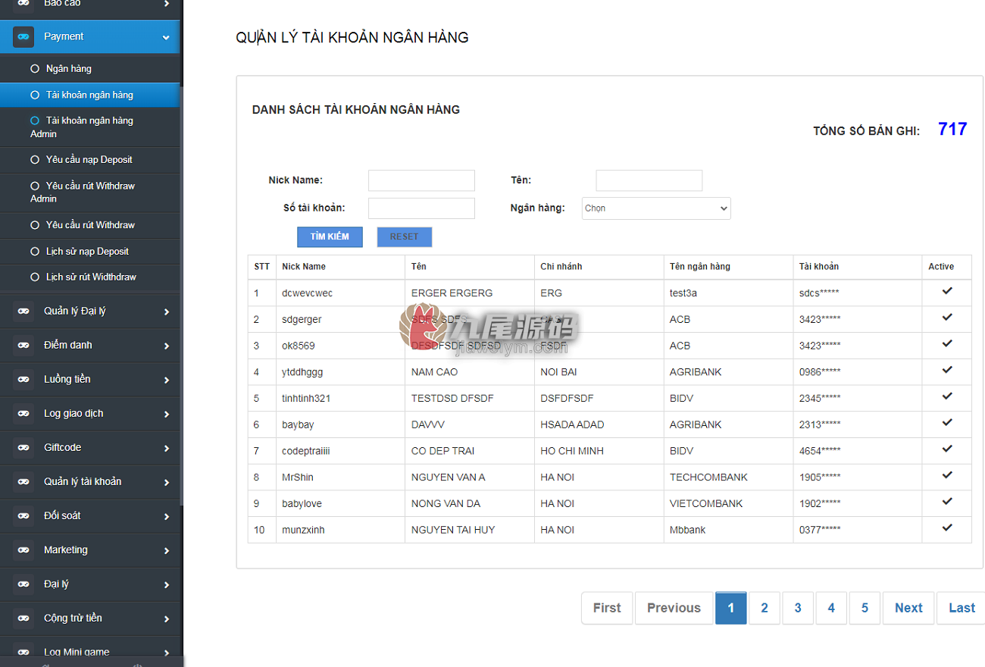Focus the Số tài khoản input field

click(421, 208)
